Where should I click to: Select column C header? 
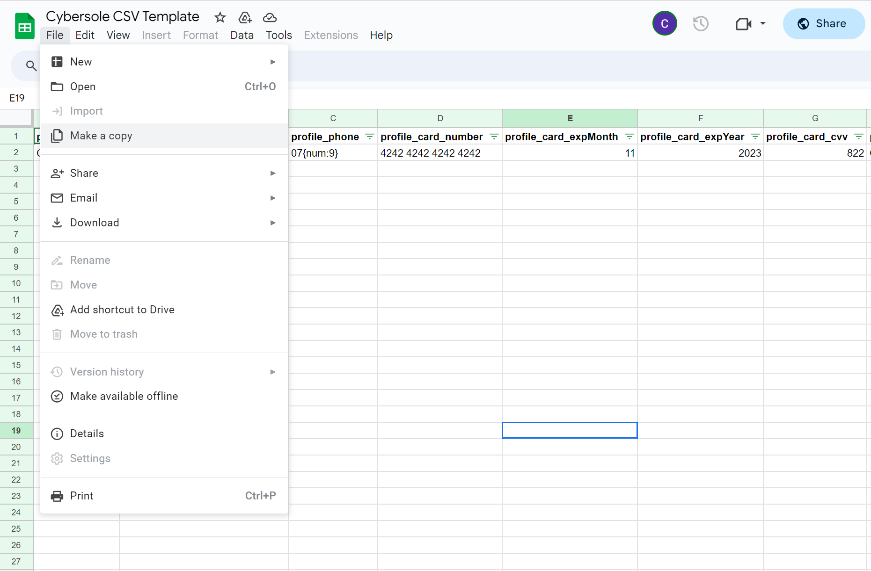[333, 118]
